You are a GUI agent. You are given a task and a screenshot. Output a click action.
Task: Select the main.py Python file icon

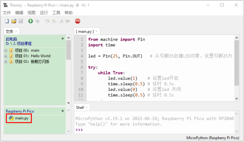click(11, 118)
